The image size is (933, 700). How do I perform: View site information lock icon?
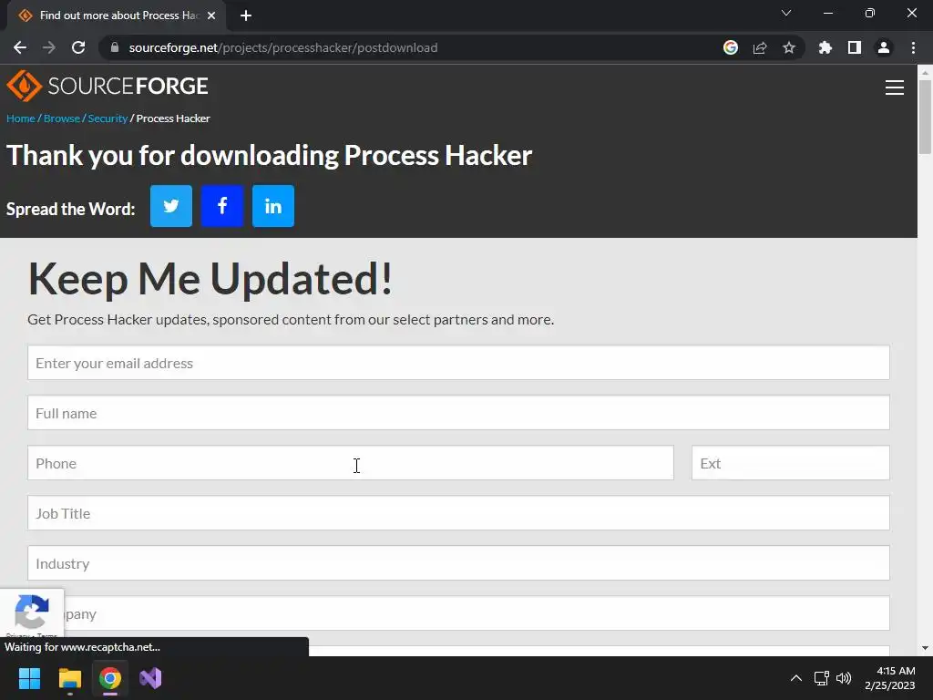point(115,47)
